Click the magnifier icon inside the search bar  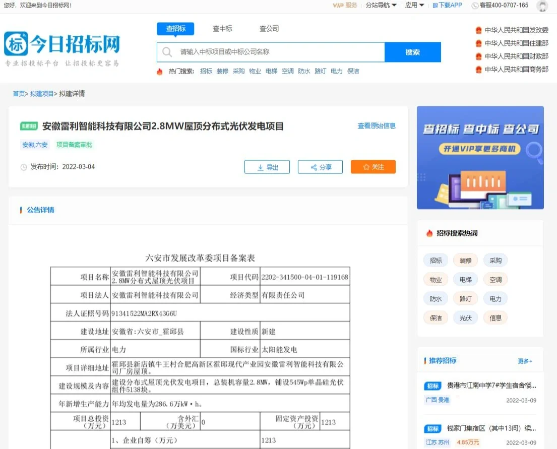pyautogui.click(x=166, y=51)
